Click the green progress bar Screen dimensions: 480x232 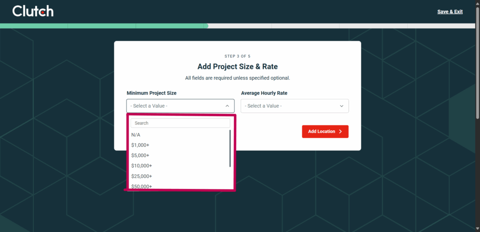(104, 26)
